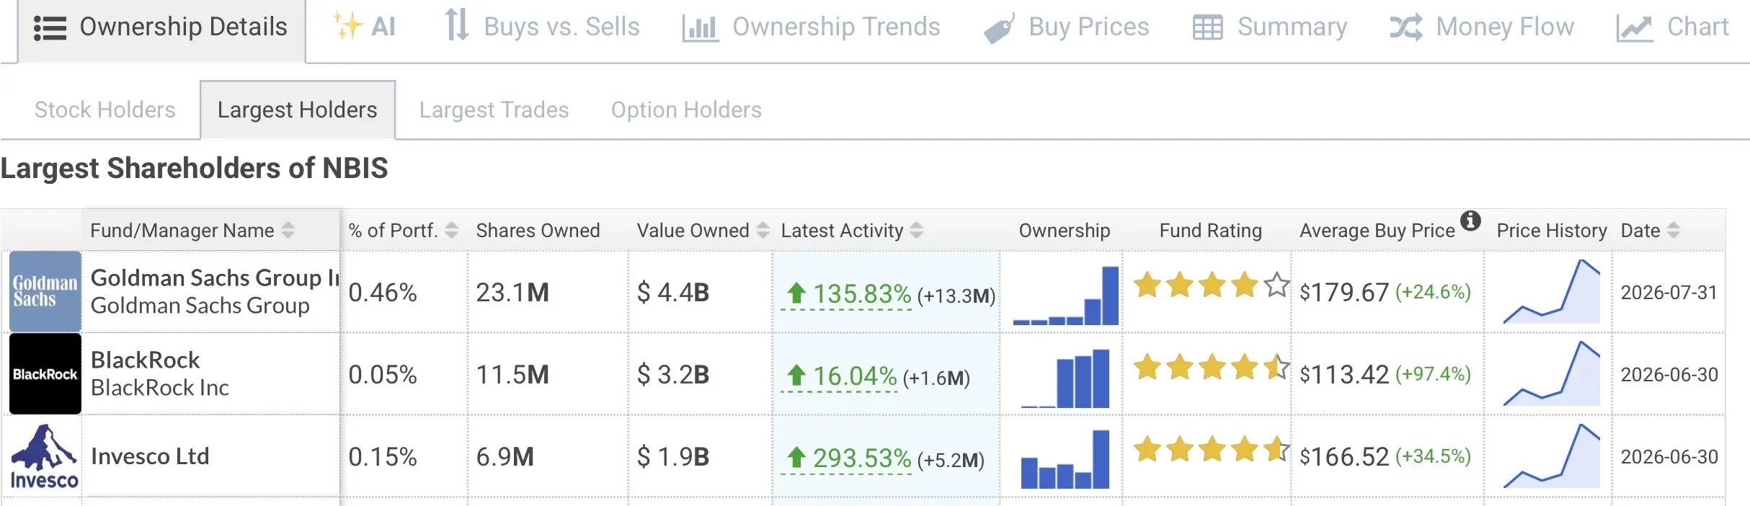1750x506 pixels.
Task: Click the Money Flow shuffle icon
Action: coord(1406,27)
